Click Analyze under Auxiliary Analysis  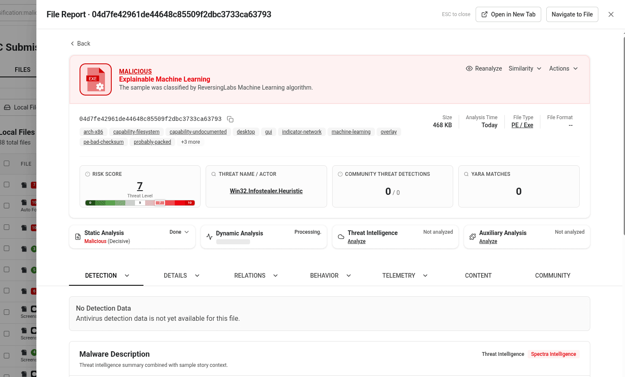coord(488,241)
